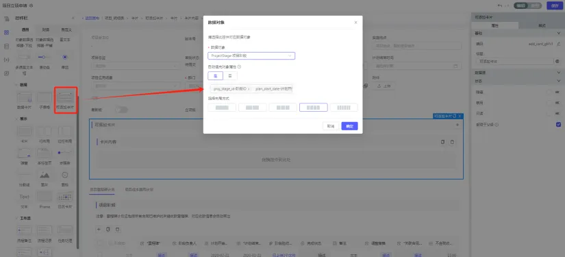565x257 pixels.
Task: Switch to the 通用 tab in the widget palette
Action: (x=25, y=30)
